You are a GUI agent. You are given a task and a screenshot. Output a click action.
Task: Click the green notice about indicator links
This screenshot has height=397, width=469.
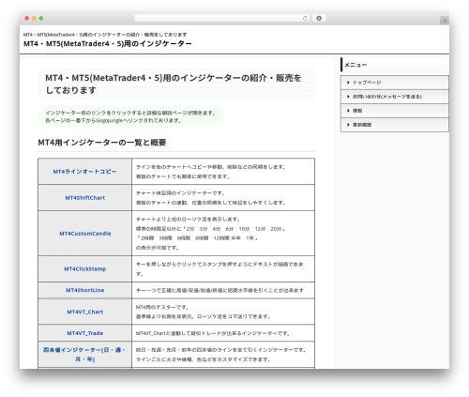pos(131,116)
